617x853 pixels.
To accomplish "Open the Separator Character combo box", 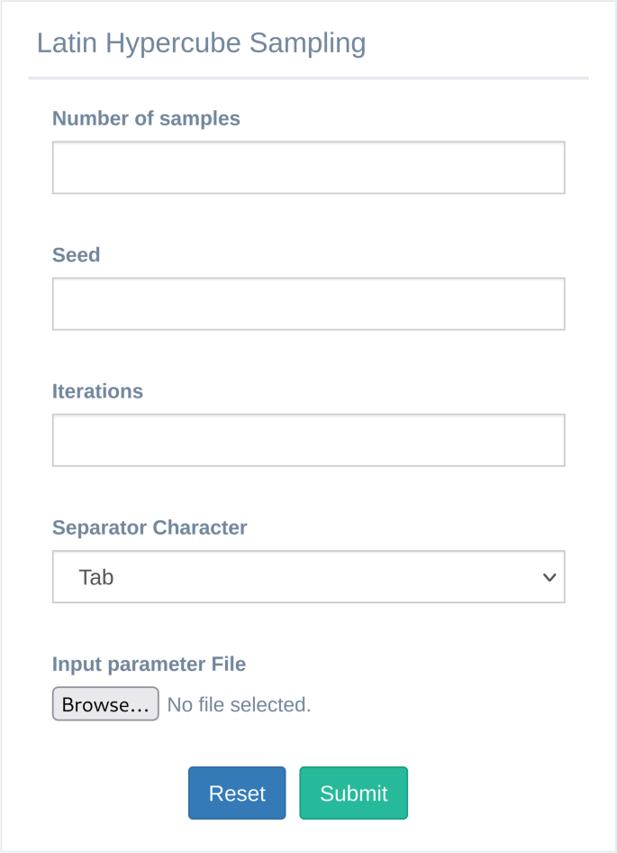I will [x=308, y=577].
